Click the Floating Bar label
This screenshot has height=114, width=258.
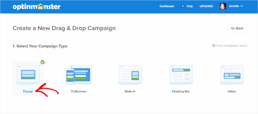point(181,91)
